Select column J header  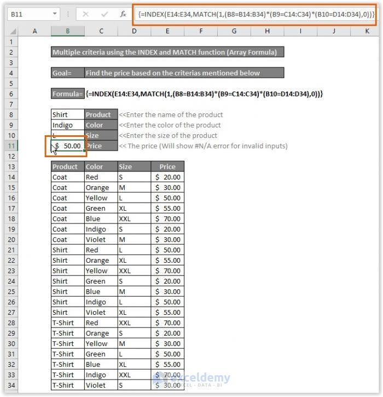(x=334, y=31)
